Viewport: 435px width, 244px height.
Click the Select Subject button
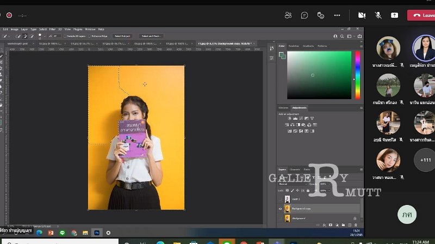(x=122, y=36)
